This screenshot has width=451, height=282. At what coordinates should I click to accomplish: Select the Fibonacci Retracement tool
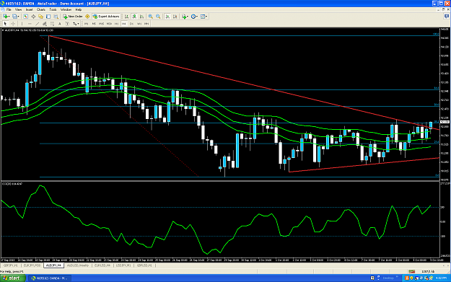[52, 24]
